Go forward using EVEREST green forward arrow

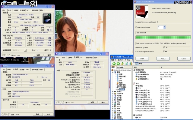coord(118,64)
